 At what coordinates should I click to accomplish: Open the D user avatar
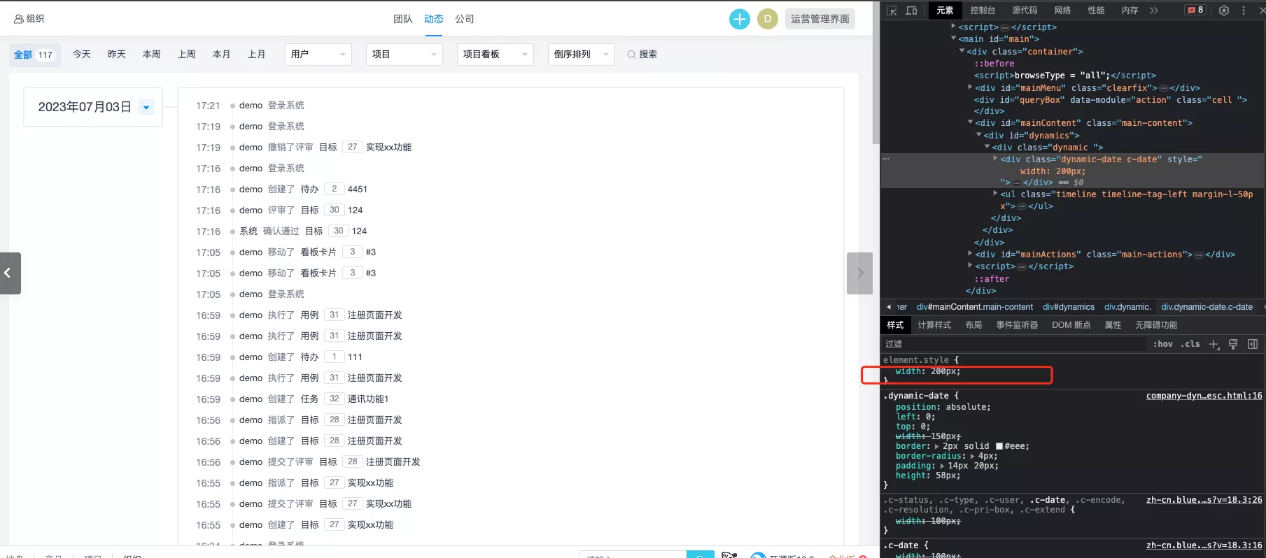pyautogui.click(x=768, y=19)
